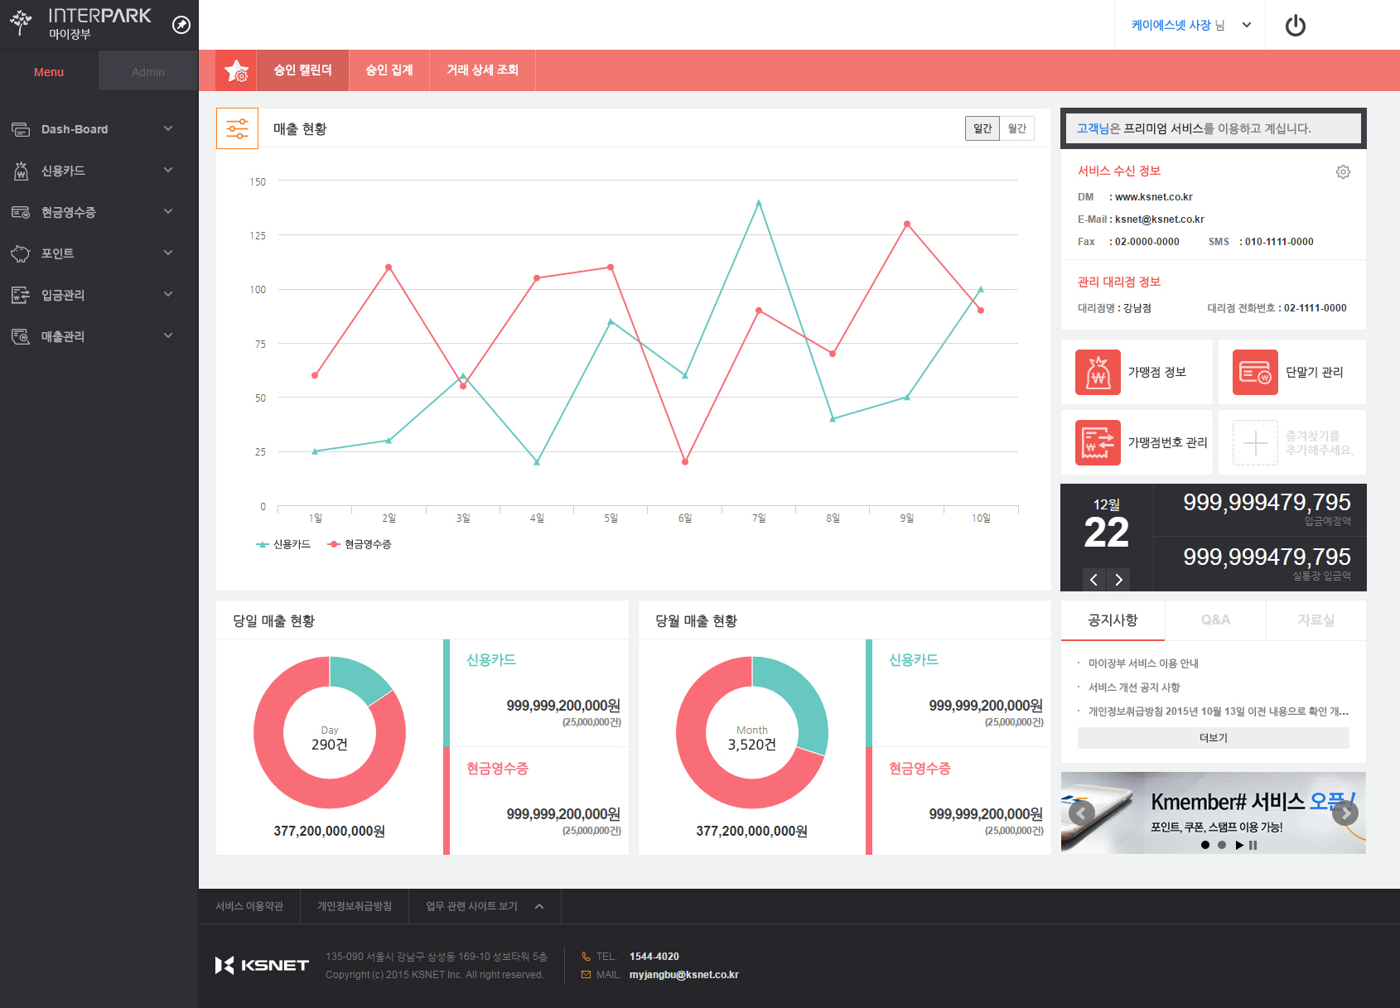Select the 공지사항 tab
Viewport: 1400px width, 1008px height.
[1113, 620]
